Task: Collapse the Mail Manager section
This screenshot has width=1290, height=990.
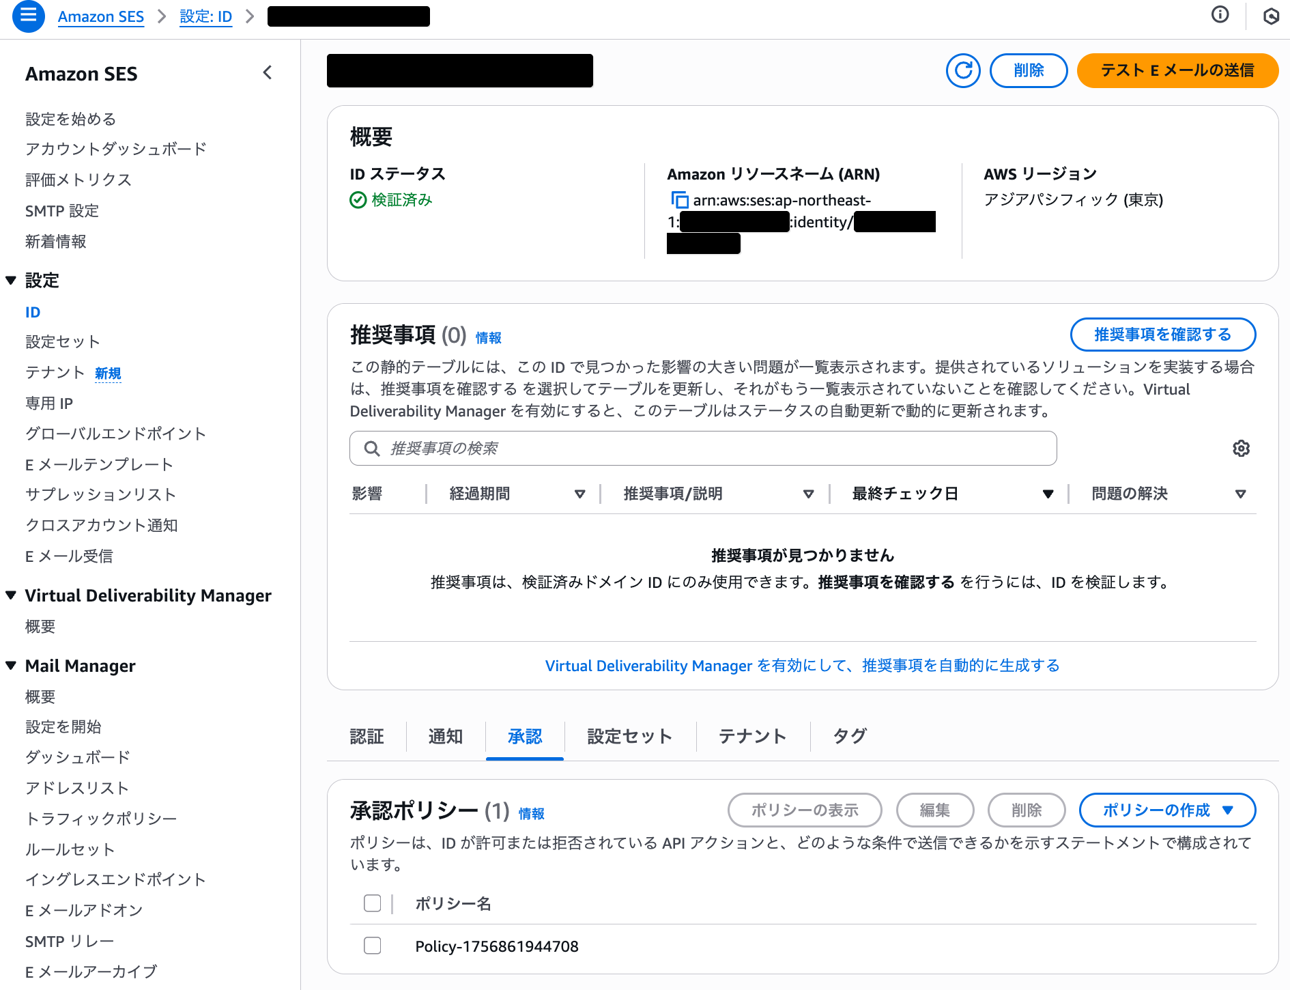Action: [x=11, y=666]
